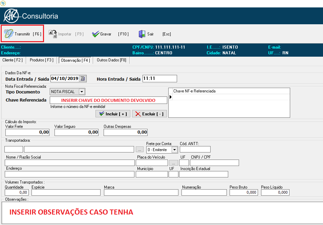Click the Transmitir NF-e icon
Image resolution: width=323 pixels, height=225 pixels.
pos(9,34)
